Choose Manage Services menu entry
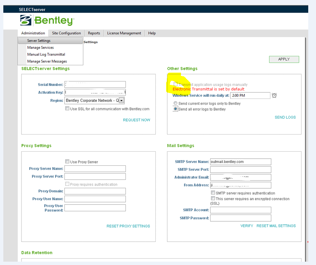Viewport: 316px width, 265px height. coord(50,47)
